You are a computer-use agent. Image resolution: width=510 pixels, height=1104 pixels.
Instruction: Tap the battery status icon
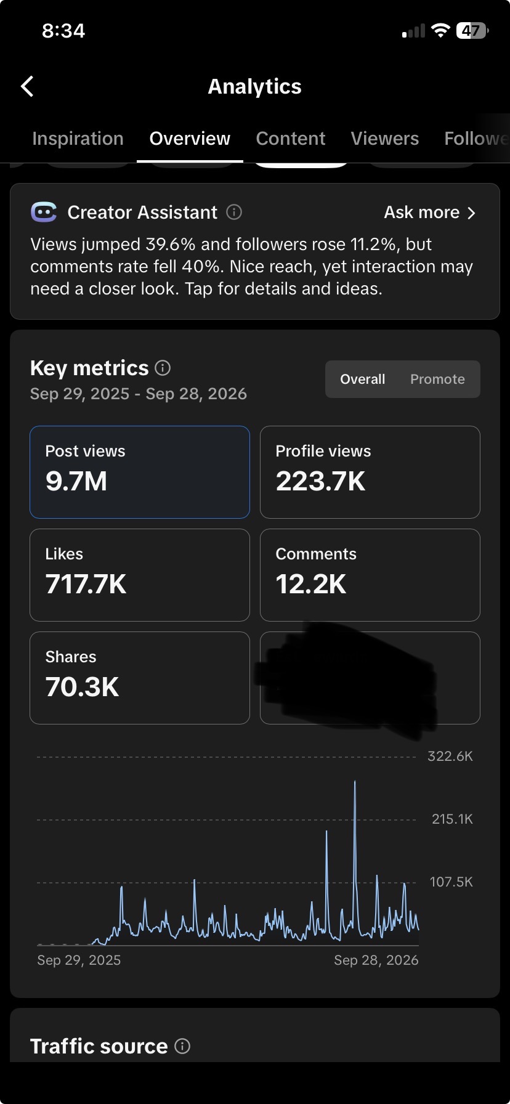[472, 31]
